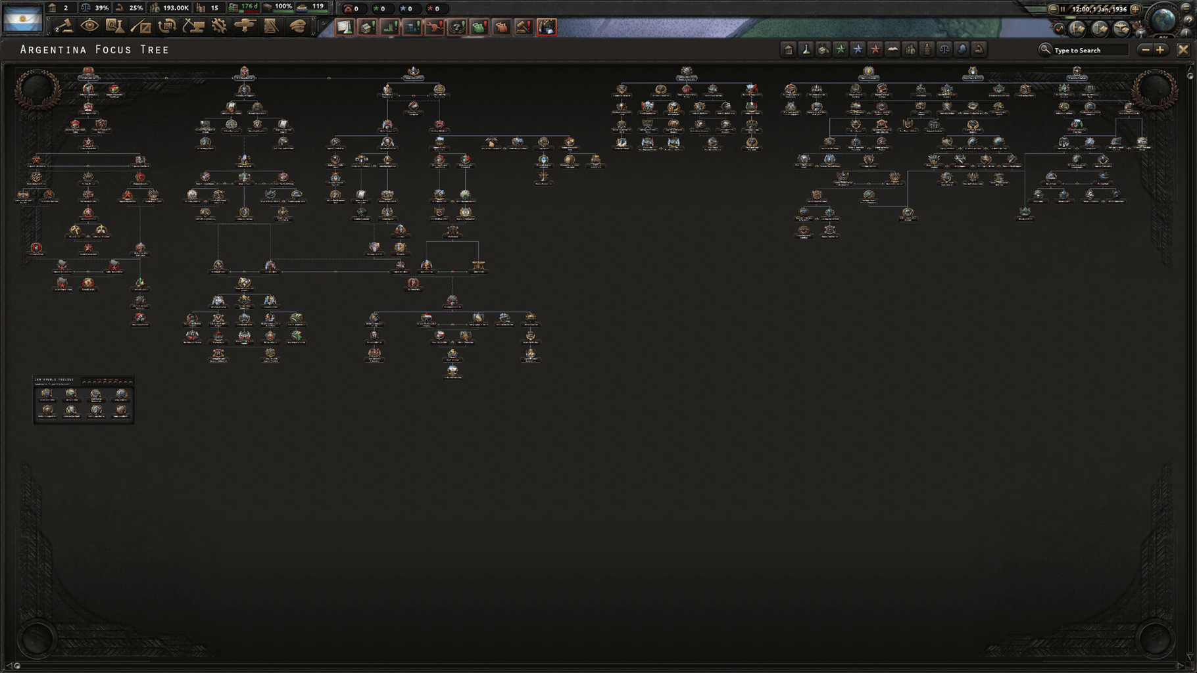Toggle the industry crate focus filter
1197x673 pixels.
tap(823, 49)
